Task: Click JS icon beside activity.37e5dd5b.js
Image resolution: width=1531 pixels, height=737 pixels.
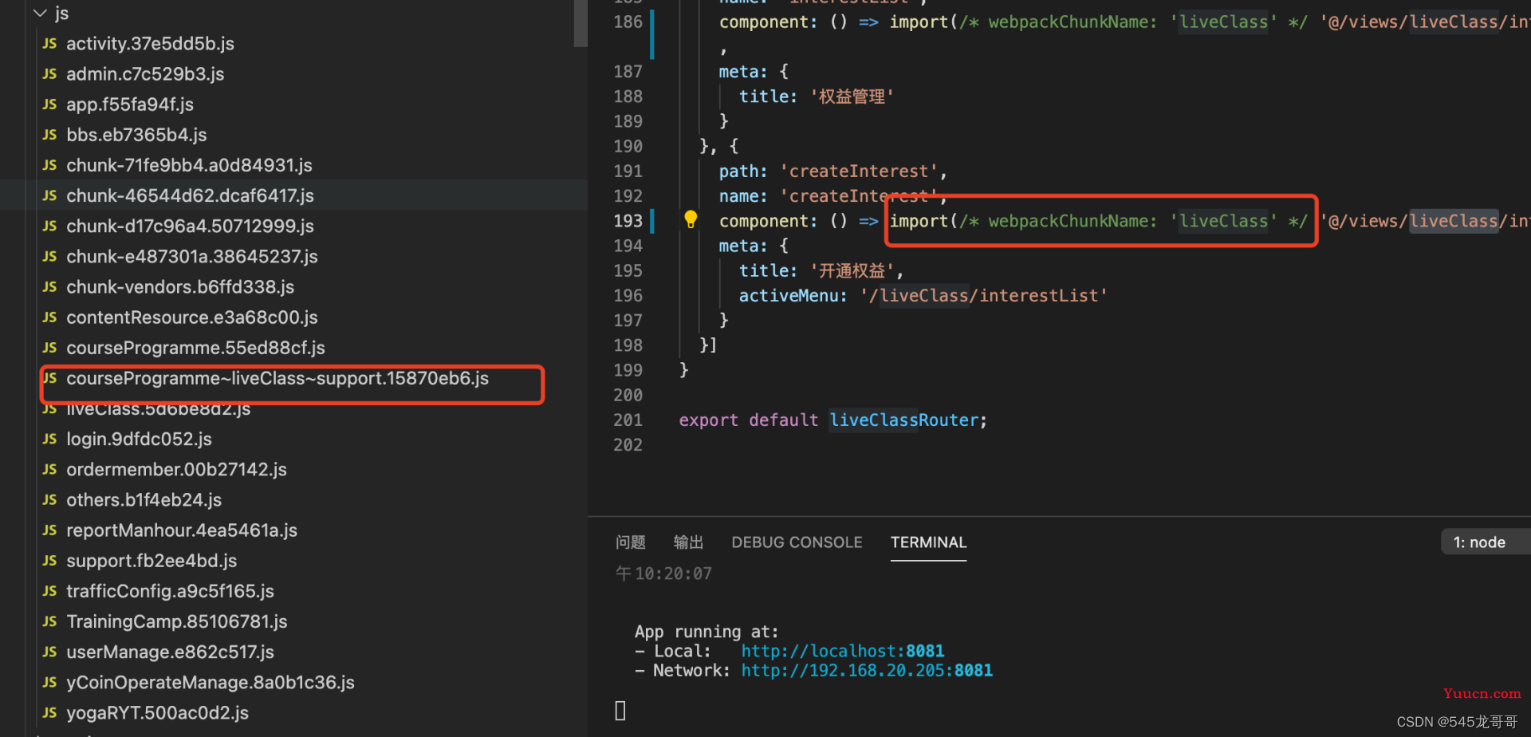Action: 49,44
